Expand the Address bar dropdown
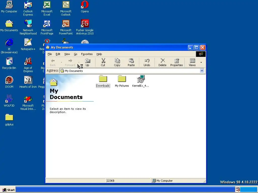258x193 pixels. (x=202, y=71)
